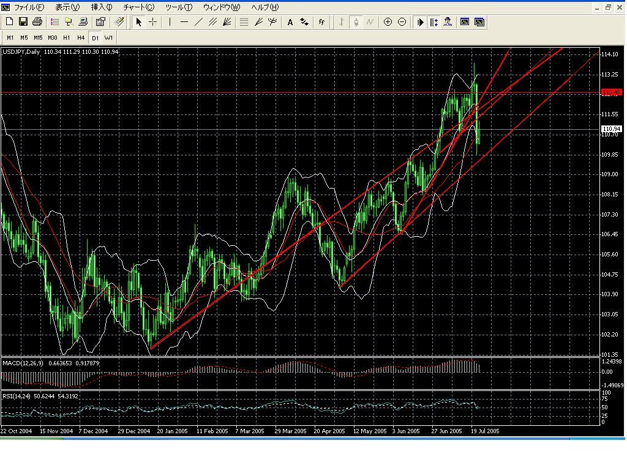Switch chart display to bar chart mode
This screenshot has width=627, height=454.
(341, 21)
